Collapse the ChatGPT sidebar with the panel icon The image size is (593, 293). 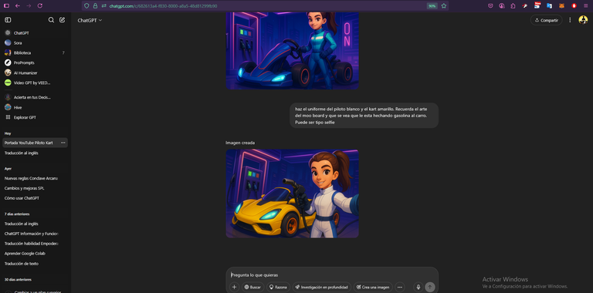pyautogui.click(x=8, y=20)
